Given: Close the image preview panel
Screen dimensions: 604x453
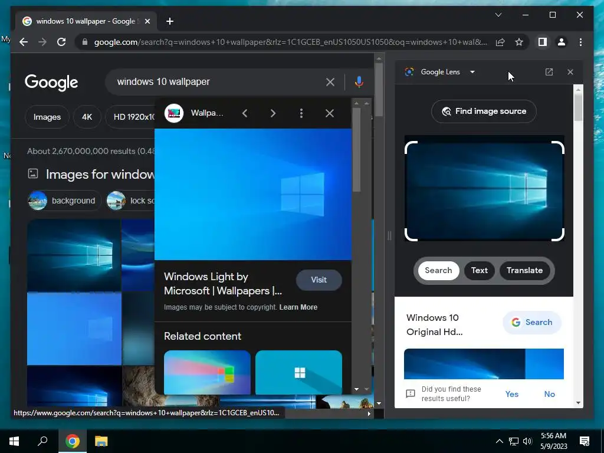Looking at the screenshot, I should click(329, 113).
